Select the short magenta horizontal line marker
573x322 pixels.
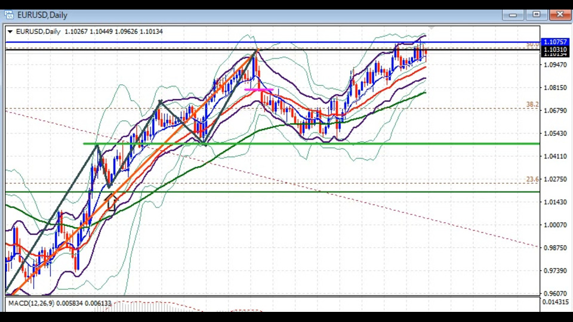(258, 89)
